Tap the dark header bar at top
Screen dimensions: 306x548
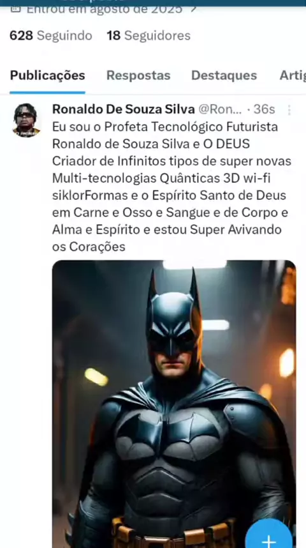click(x=153, y=3)
